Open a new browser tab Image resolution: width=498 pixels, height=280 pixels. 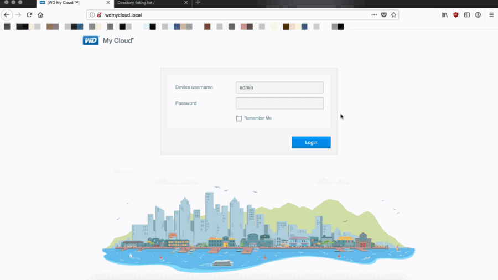tap(198, 3)
